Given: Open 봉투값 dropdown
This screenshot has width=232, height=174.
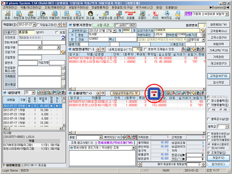Looking at the screenshot, I should click(x=227, y=127).
